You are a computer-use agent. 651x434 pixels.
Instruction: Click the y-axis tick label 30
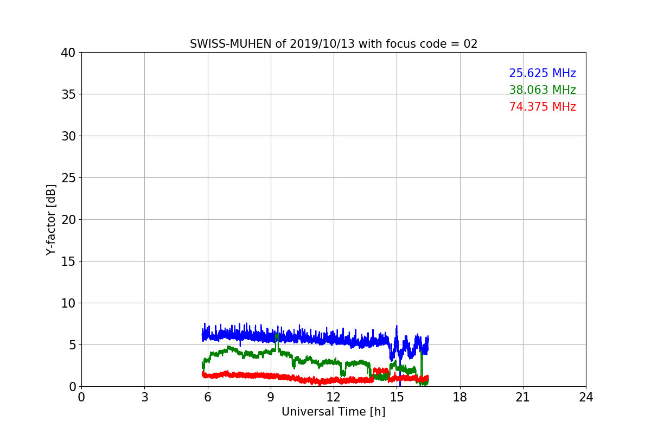coord(68,136)
